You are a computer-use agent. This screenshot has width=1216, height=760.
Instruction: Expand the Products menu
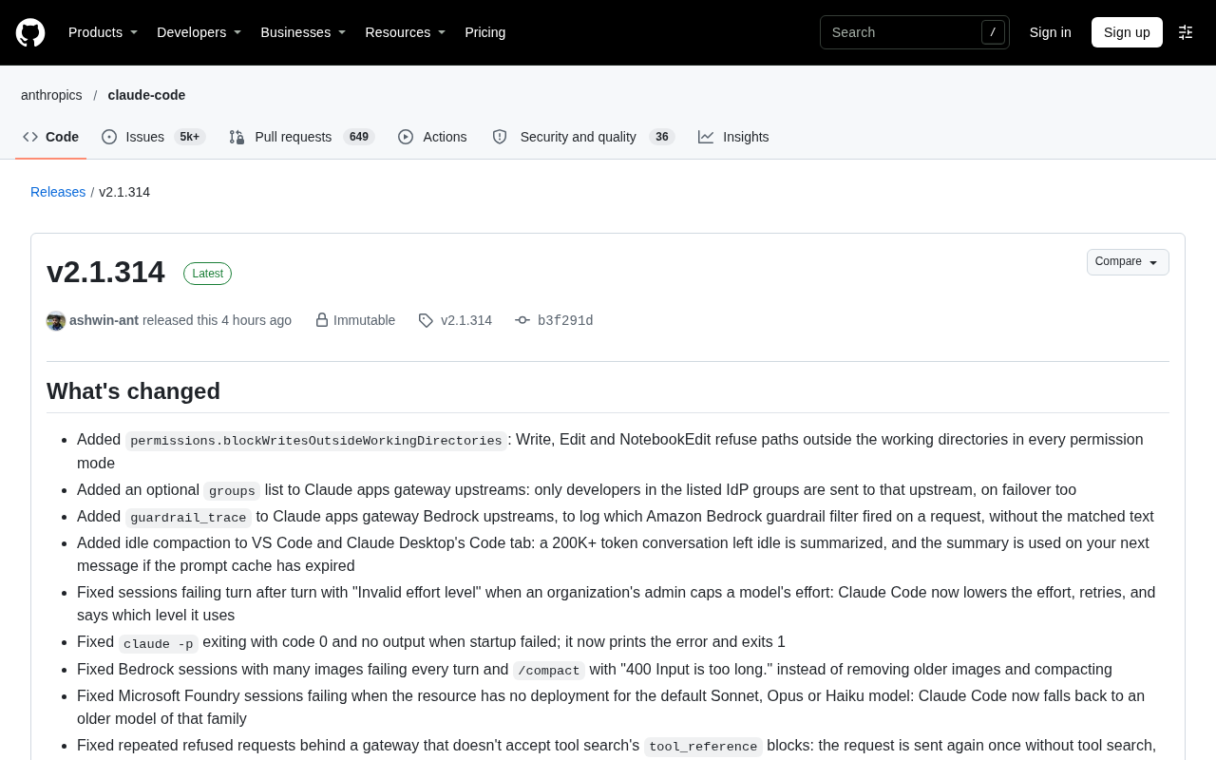tap(103, 32)
